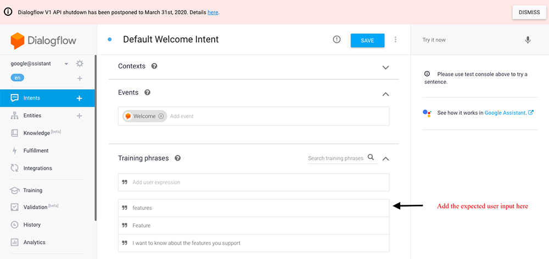
Task: Dismiss the shutdown notice banner
Action: tap(529, 12)
